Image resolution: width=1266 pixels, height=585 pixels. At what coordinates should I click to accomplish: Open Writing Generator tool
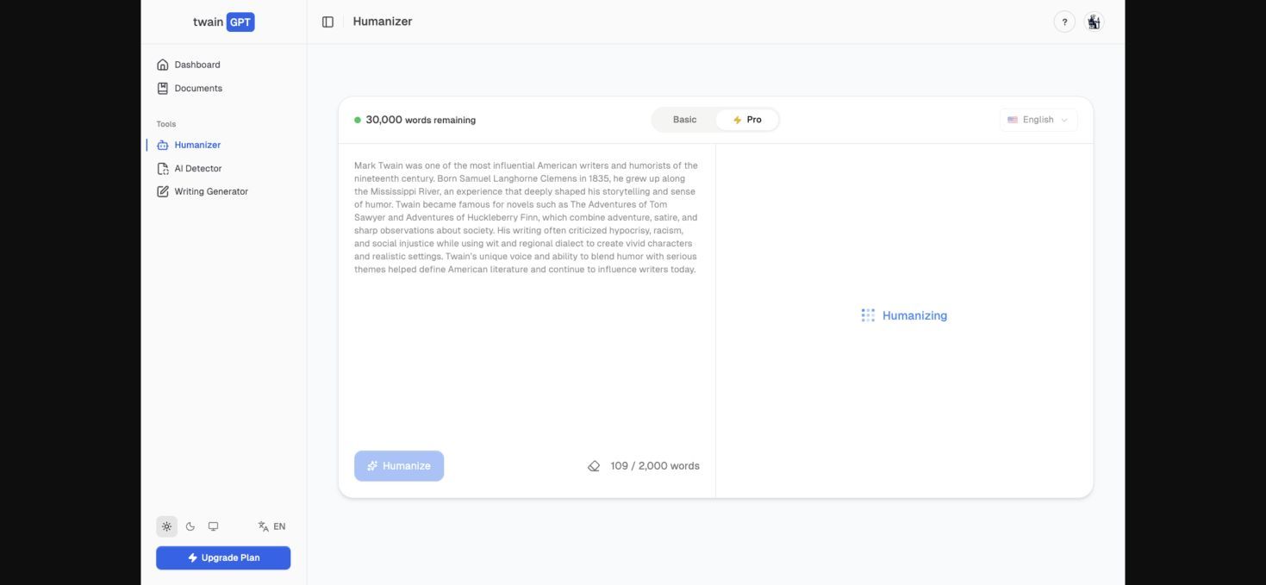(x=203, y=191)
